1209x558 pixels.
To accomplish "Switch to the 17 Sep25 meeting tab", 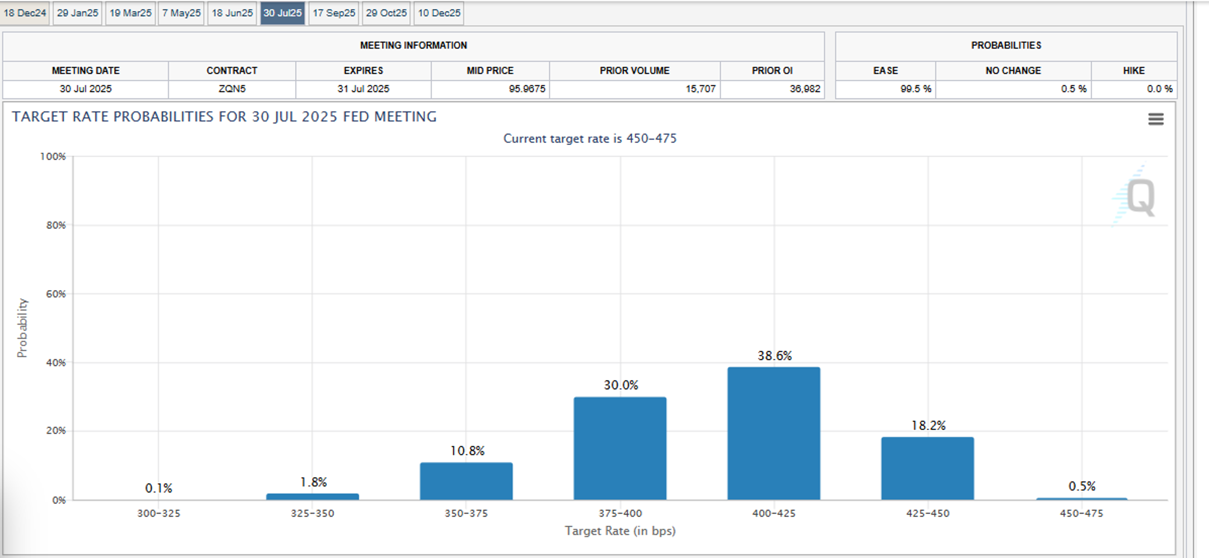I will (x=334, y=13).
